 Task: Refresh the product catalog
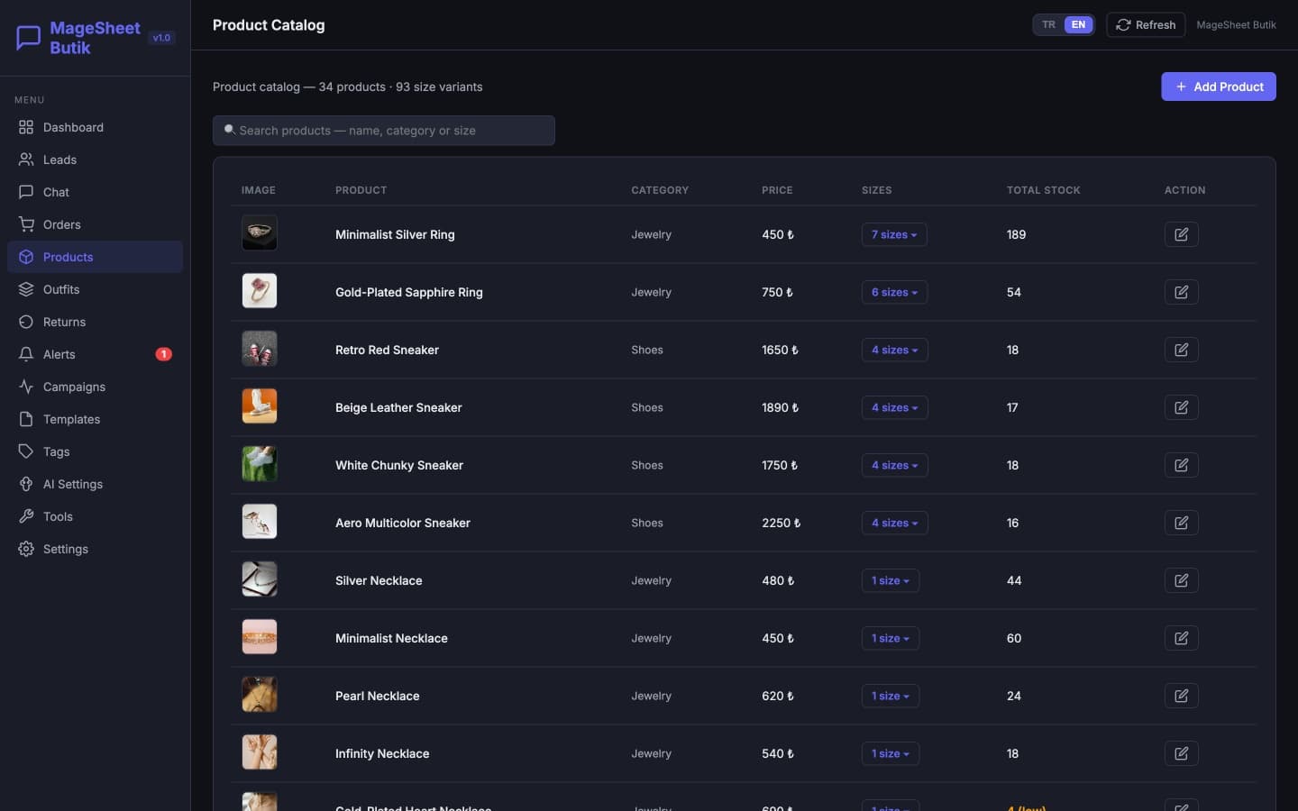1146,25
